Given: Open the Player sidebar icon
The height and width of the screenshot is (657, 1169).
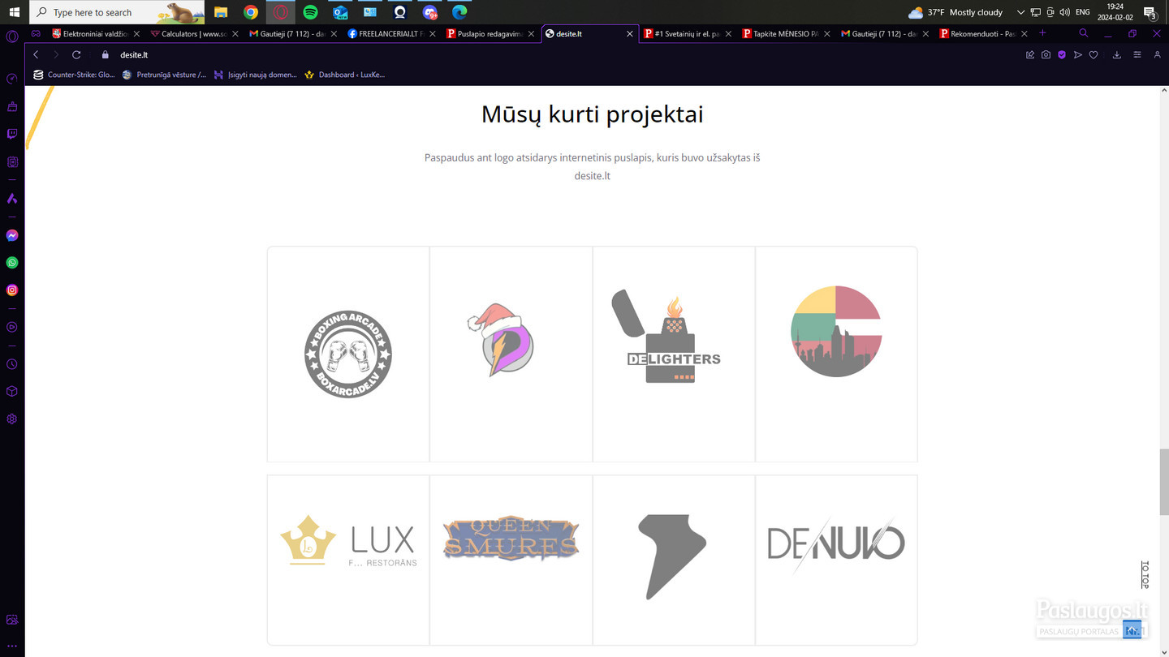Looking at the screenshot, I should pos(12,327).
